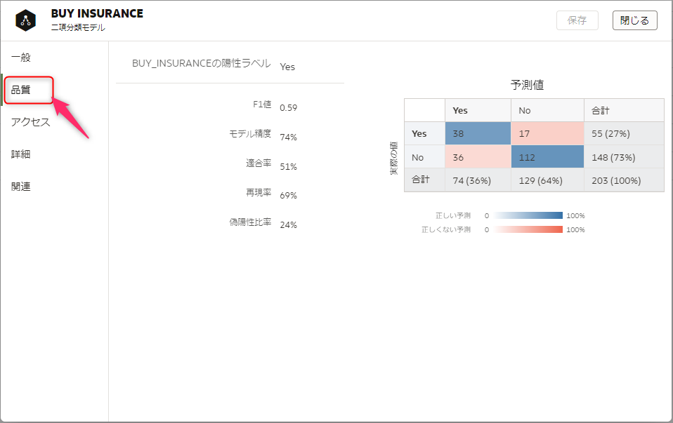The height and width of the screenshot is (423, 673).
Task: Click the F1値 label
Action: (x=262, y=104)
